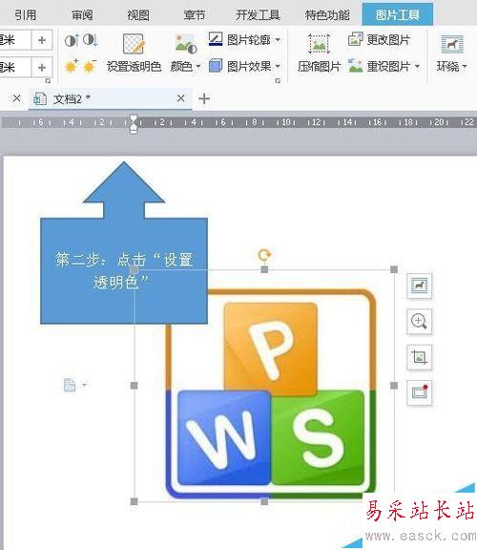The height and width of the screenshot is (550, 477).
Task: Select the 图片工具 tab
Action: click(x=398, y=14)
